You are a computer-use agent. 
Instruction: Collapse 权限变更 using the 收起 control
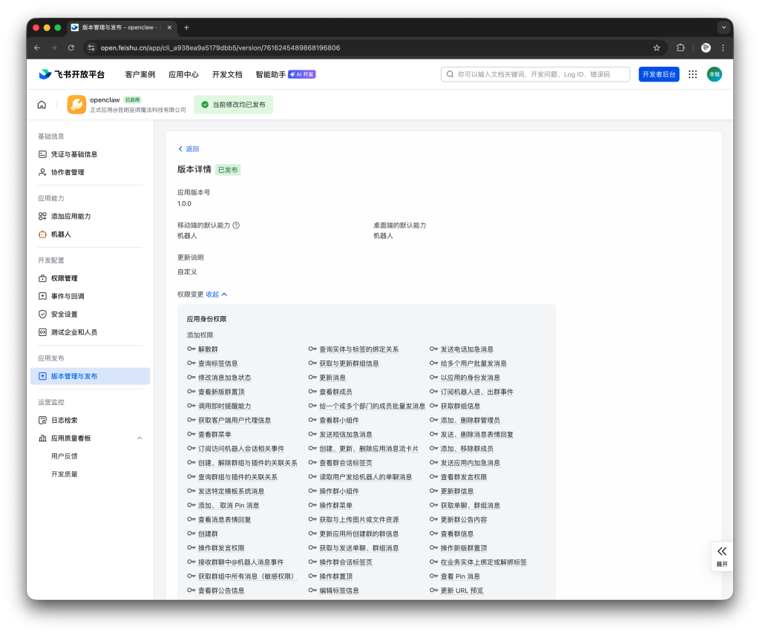[214, 294]
